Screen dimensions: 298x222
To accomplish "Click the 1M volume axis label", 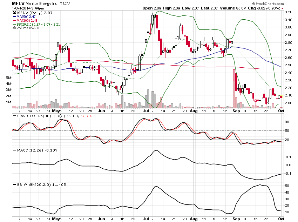I will tap(8, 102).
